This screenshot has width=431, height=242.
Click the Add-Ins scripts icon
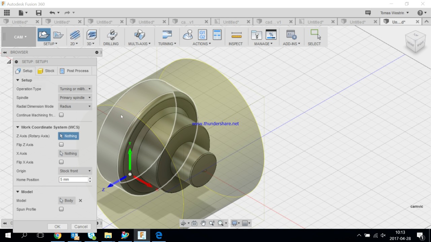(291, 35)
